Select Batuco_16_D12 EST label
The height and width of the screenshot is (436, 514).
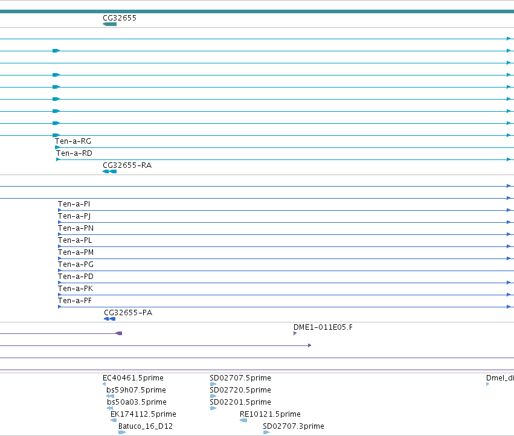[x=146, y=426]
